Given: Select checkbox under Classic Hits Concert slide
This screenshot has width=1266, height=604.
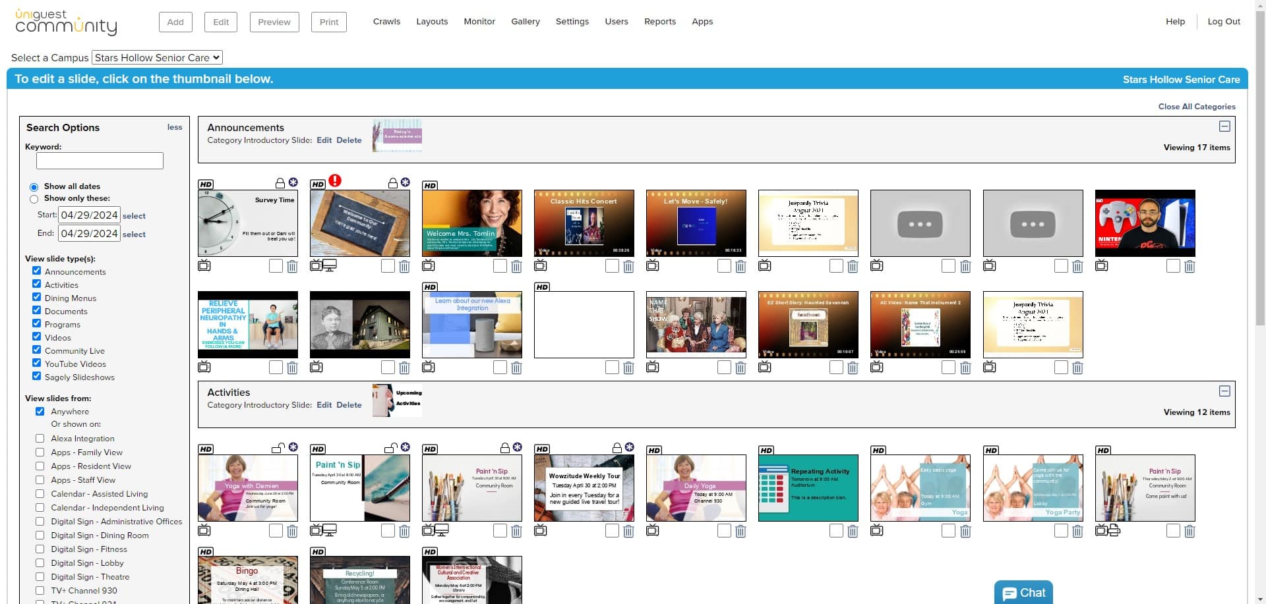Looking at the screenshot, I should click(x=612, y=265).
